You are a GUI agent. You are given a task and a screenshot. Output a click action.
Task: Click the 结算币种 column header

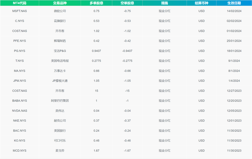point(202,3)
